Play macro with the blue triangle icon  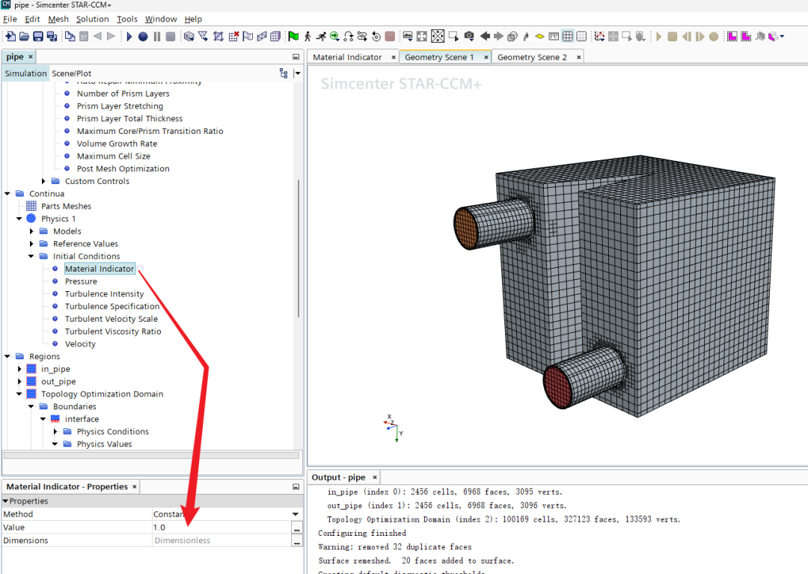tap(129, 37)
